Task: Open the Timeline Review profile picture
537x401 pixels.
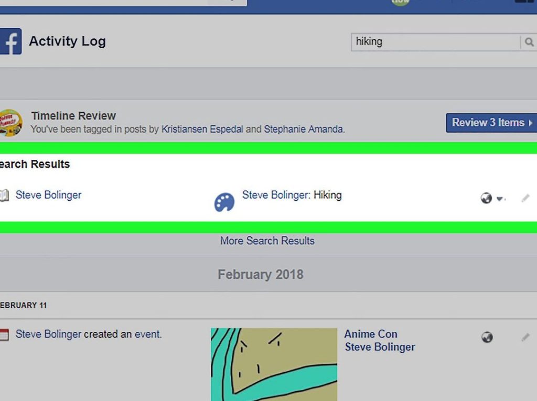Action: [10, 122]
